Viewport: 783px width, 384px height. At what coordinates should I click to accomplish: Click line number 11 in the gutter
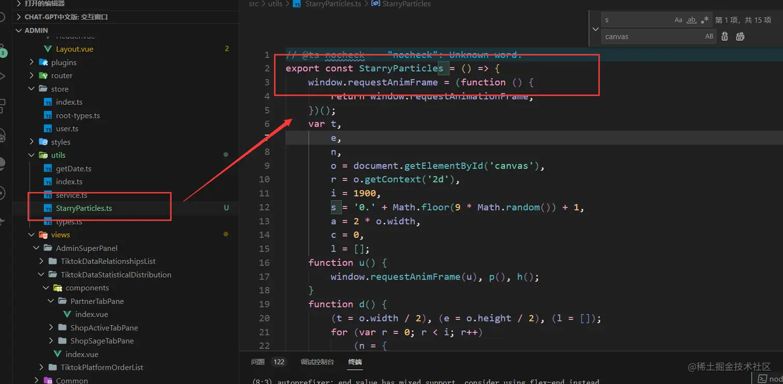click(264, 193)
